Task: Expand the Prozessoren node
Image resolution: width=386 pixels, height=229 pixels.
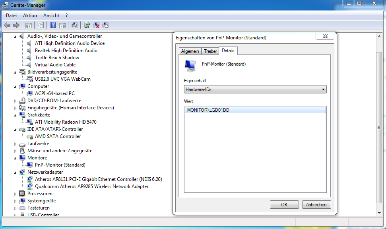Action: (15, 194)
